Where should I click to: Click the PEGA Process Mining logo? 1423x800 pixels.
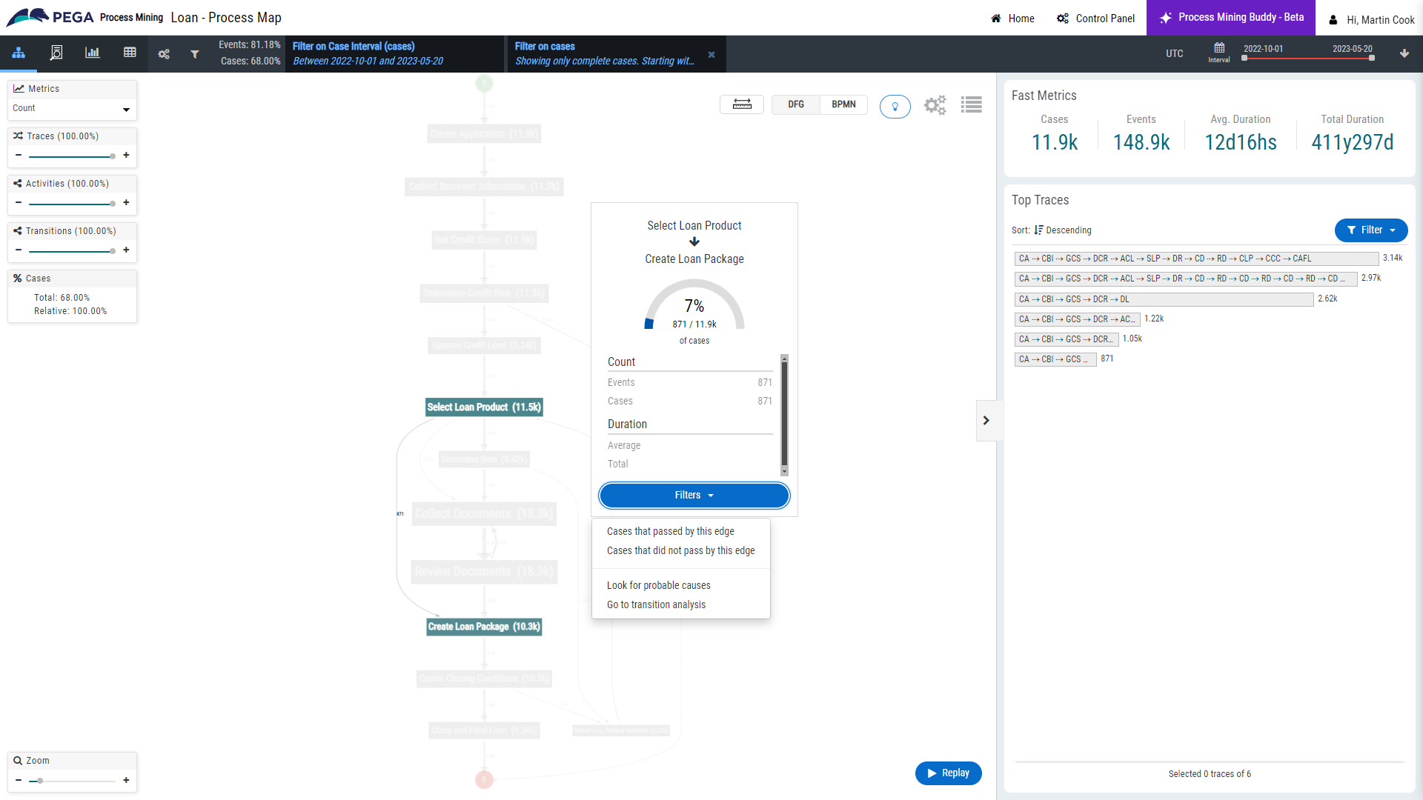click(84, 17)
